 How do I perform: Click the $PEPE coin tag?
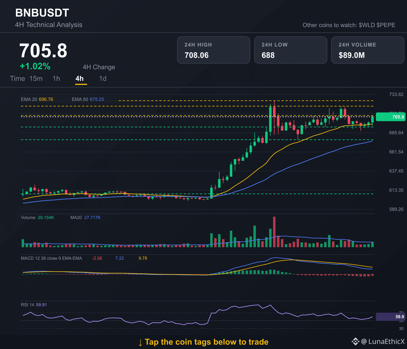click(386, 25)
